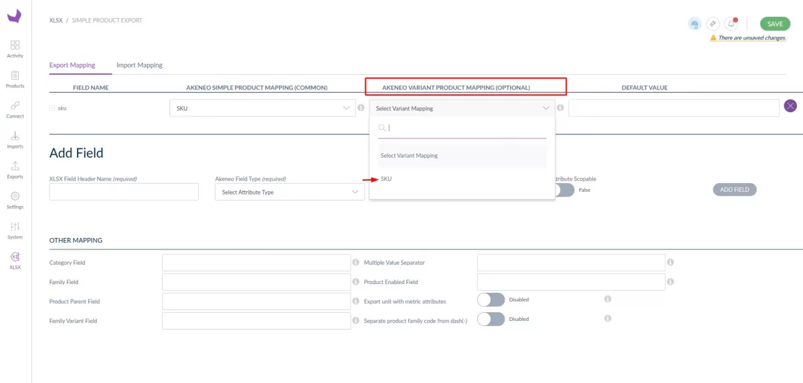Open the Connect sidebar icon
This screenshot has height=383, width=803.
coord(15,109)
